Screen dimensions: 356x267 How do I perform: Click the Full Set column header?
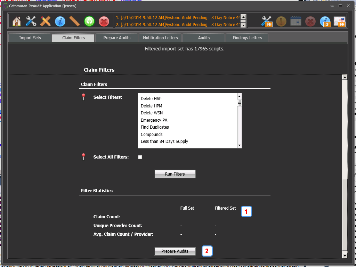pos(187,208)
